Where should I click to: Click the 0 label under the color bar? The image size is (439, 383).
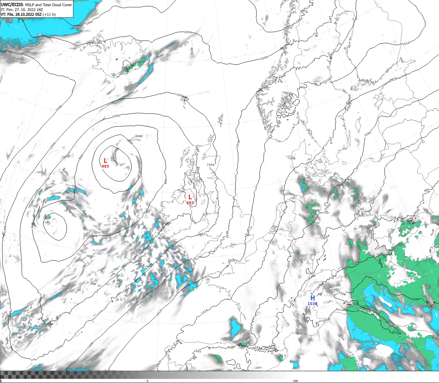pyautogui.click(x=1, y=381)
